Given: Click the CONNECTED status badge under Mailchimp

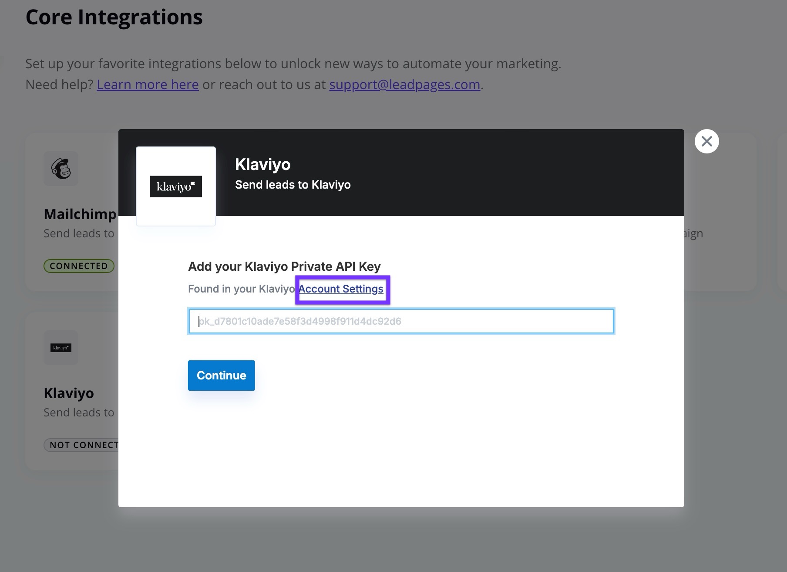Looking at the screenshot, I should (78, 266).
